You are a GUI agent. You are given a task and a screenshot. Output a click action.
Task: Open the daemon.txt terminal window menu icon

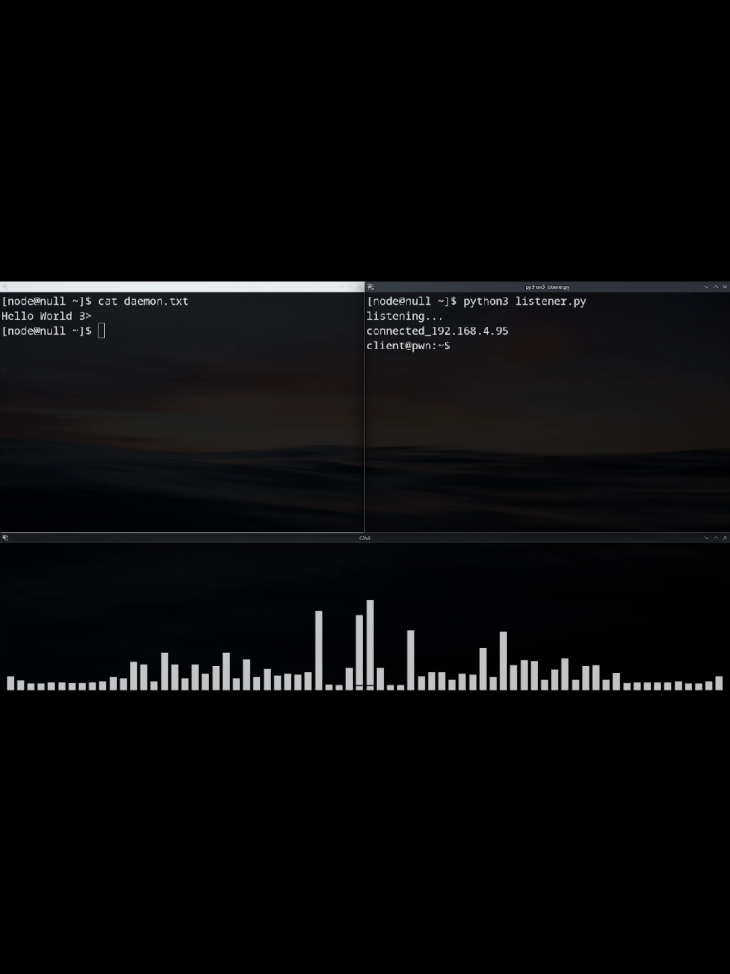[5, 286]
